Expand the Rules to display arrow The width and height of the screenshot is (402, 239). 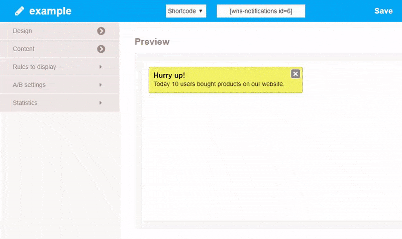(x=100, y=67)
